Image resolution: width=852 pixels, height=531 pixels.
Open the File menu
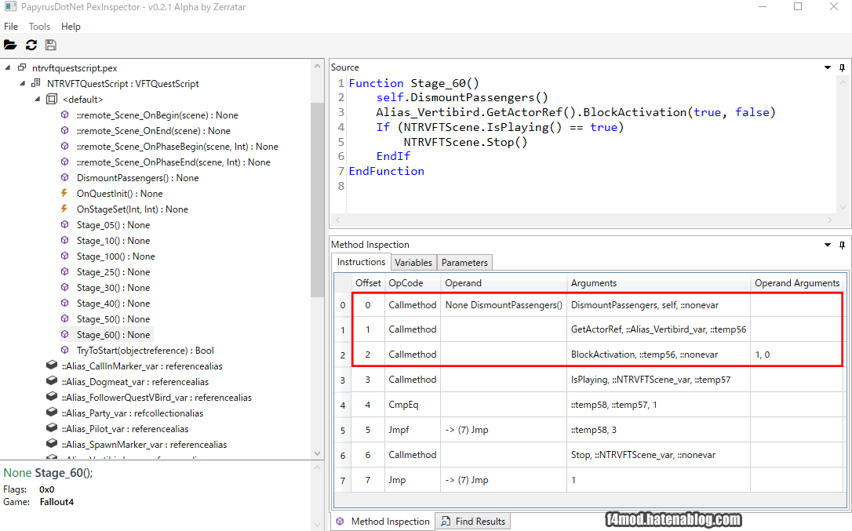[11, 27]
